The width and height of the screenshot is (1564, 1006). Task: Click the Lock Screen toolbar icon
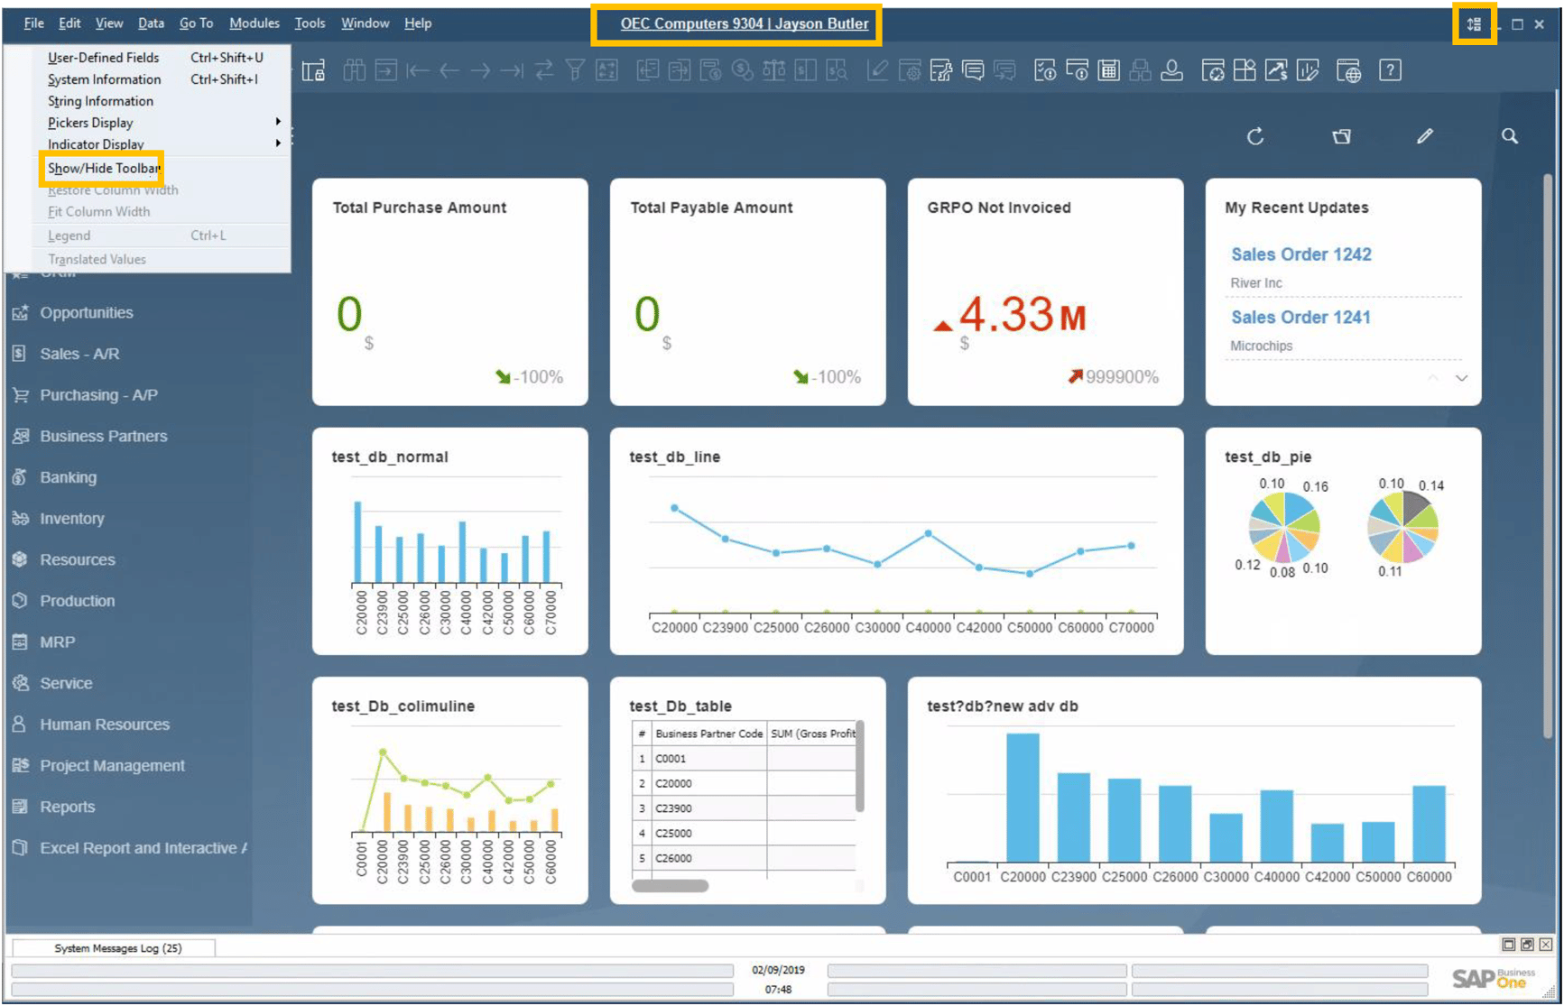click(313, 69)
